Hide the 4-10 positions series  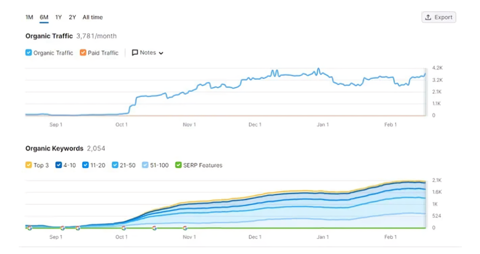[x=59, y=165]
